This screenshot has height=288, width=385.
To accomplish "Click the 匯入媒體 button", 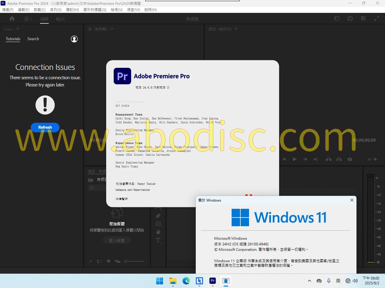I will (x=117, y=240).
